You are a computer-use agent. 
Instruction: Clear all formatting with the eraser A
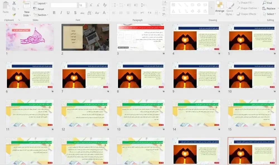point(105,5)
